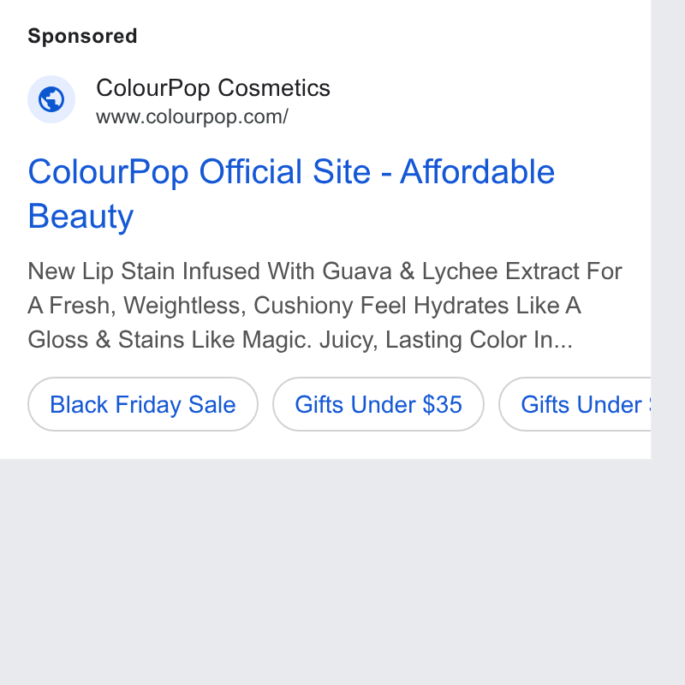Click the A Fresh, Weightless, Cushiony description line

pyautogui.click(x=305, y=306)
